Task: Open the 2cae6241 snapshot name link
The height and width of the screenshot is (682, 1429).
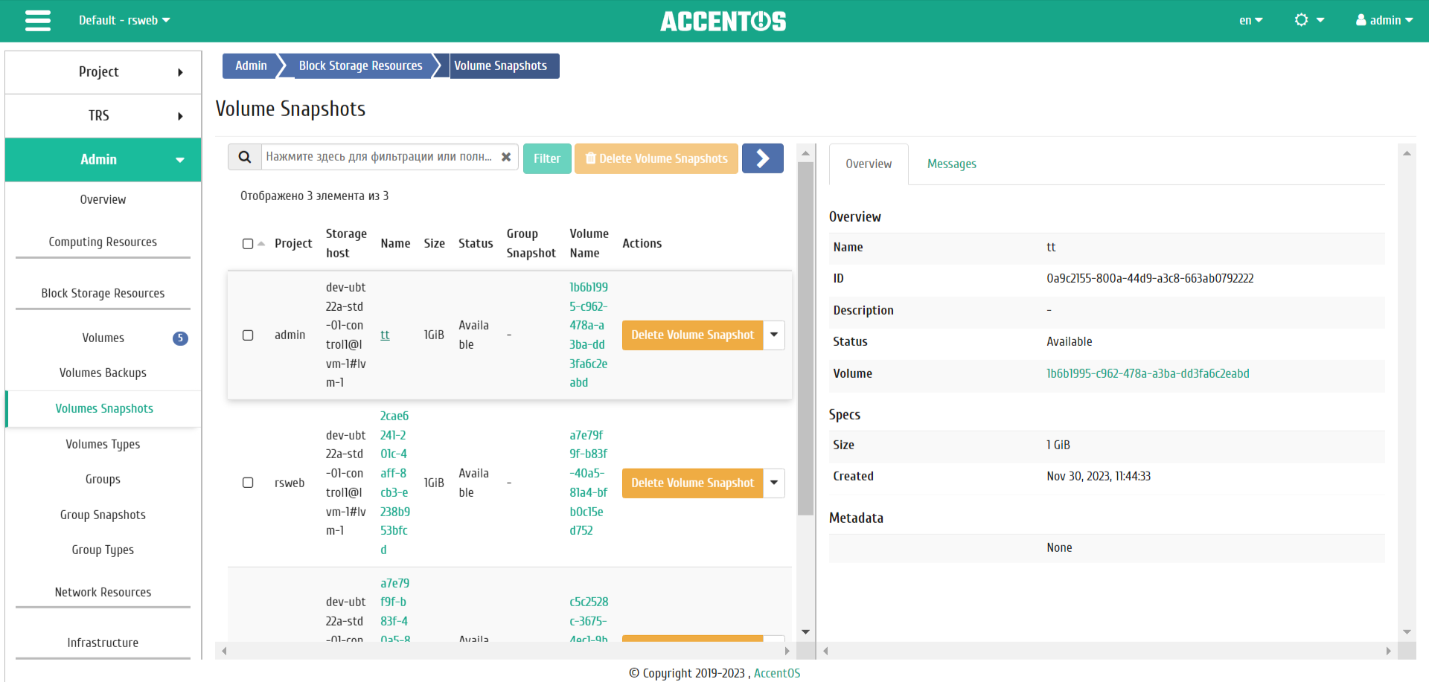Action: [394, 483]
